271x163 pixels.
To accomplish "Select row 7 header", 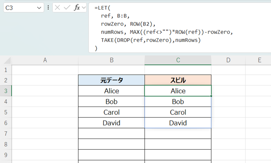I will 6,134.
